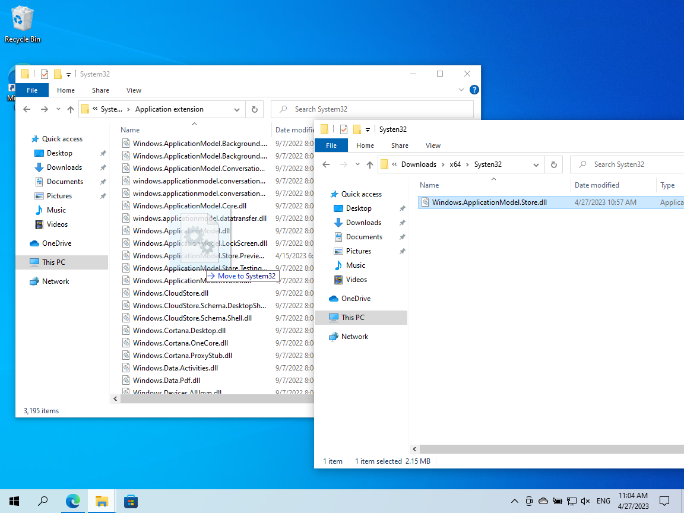Viewport: 684px width, 513px height.
Task: Click Back arrow in System32 window
Action: click(27, 109)
